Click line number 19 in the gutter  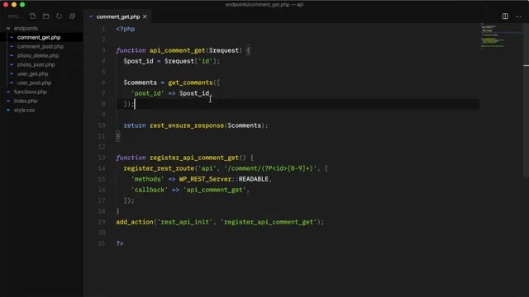(x=102, y=222)
